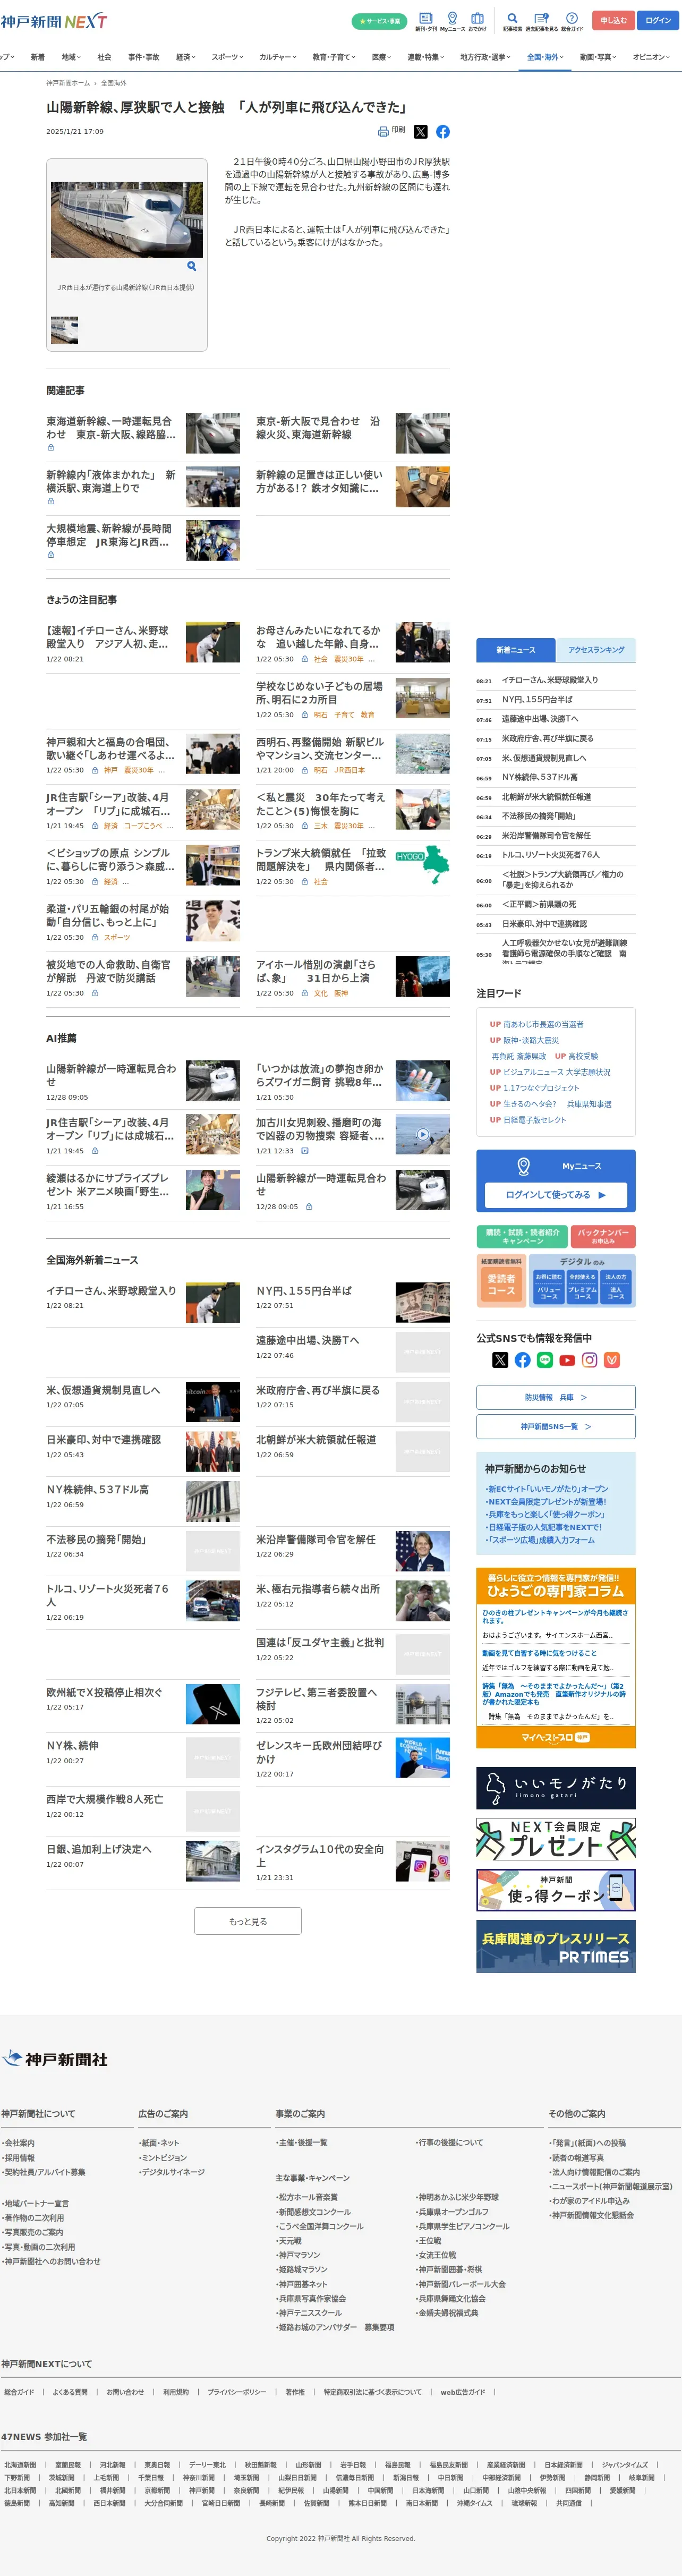Open article イチローさん、米野球殿堂入り in 速報

pos(107,637)
